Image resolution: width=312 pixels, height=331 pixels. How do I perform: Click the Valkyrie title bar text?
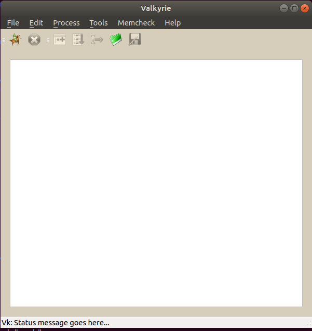(156, 8)
